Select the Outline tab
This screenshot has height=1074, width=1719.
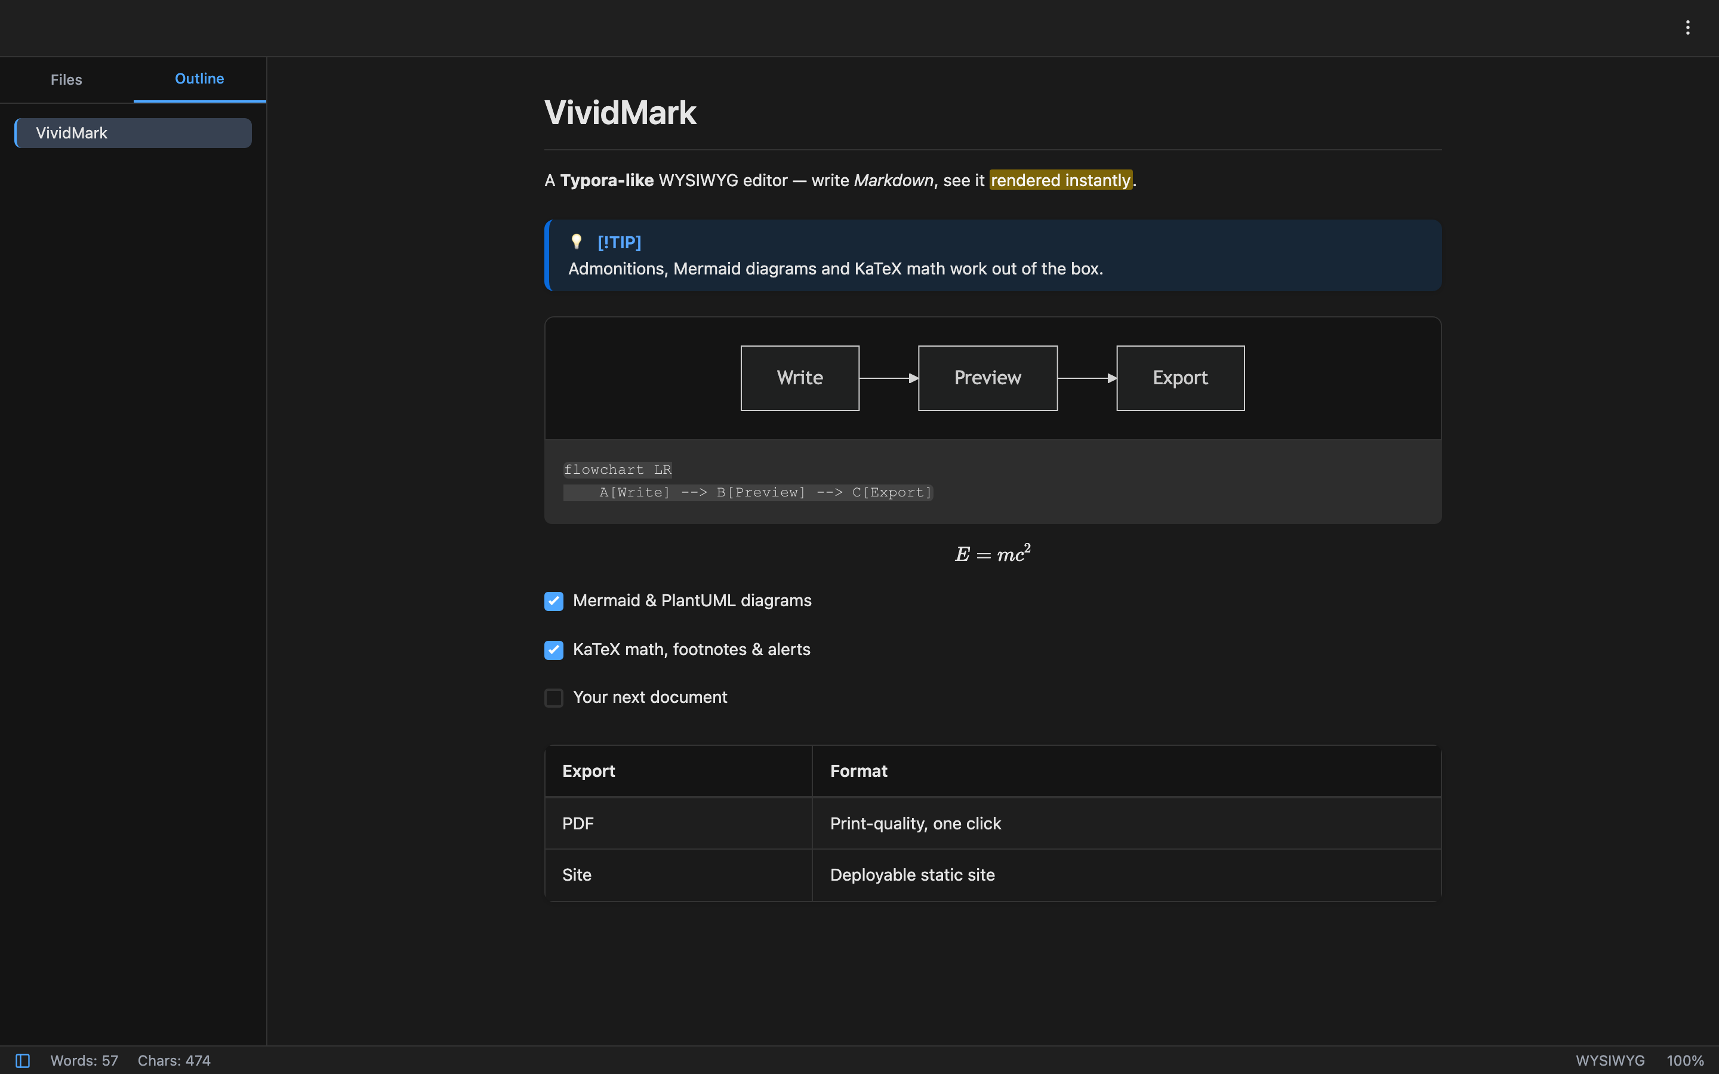click(x=199, y=79)
